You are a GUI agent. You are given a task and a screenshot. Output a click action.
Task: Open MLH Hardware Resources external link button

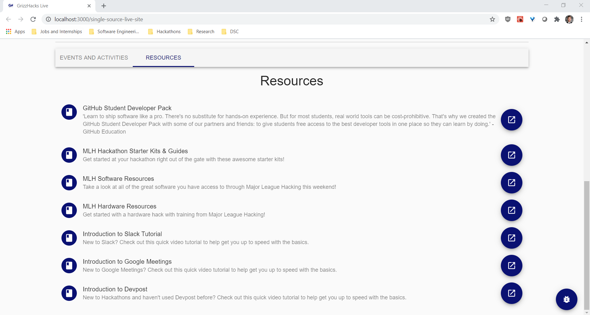(x=511, y=210)
